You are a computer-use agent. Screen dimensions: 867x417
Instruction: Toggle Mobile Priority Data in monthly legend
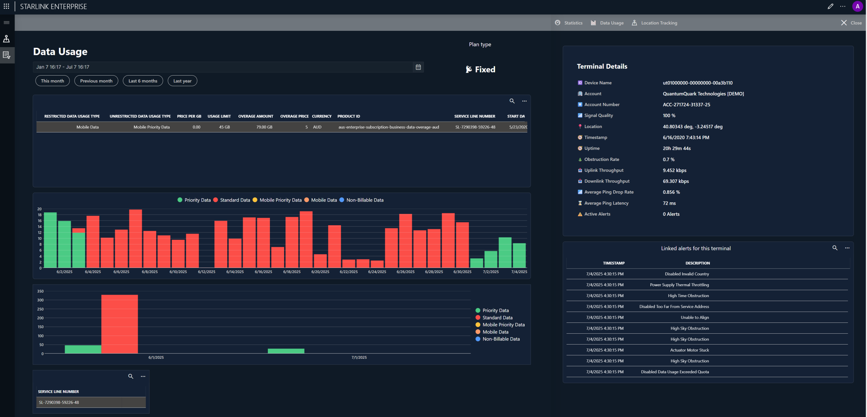pos(500,325)
